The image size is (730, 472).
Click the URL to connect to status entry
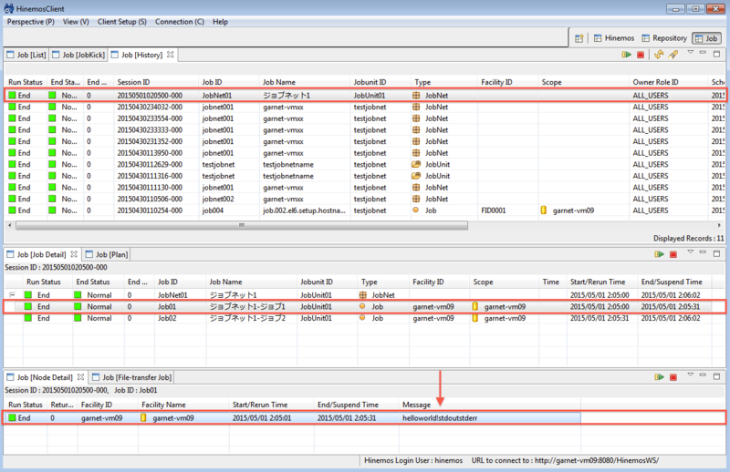point(565,461)
